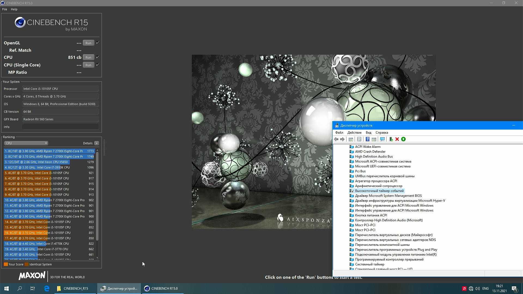
Task: Open the Действие menu in Device Manager
Action: pyautogui.click(x=354, y=133)
